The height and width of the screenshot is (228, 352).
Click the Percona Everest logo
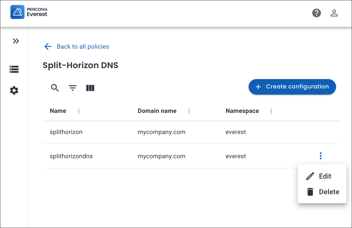pos(29,12)
